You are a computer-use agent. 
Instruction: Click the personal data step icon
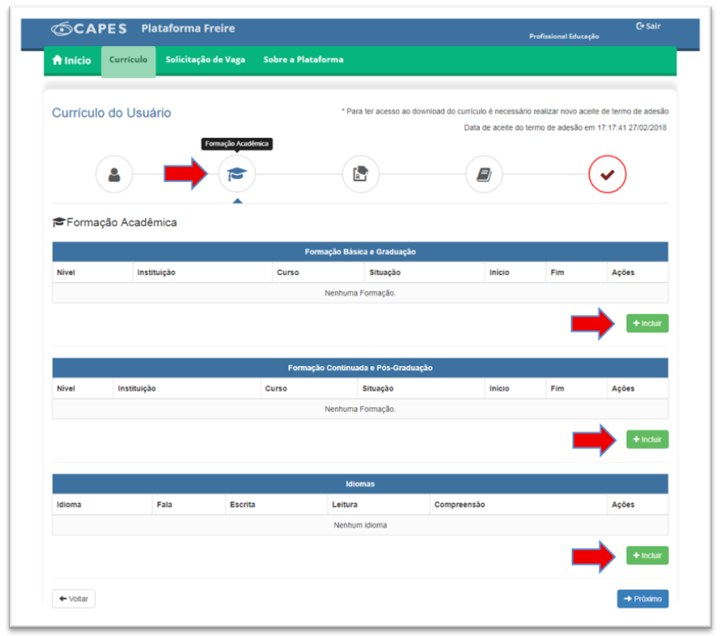tap(114, 175)
